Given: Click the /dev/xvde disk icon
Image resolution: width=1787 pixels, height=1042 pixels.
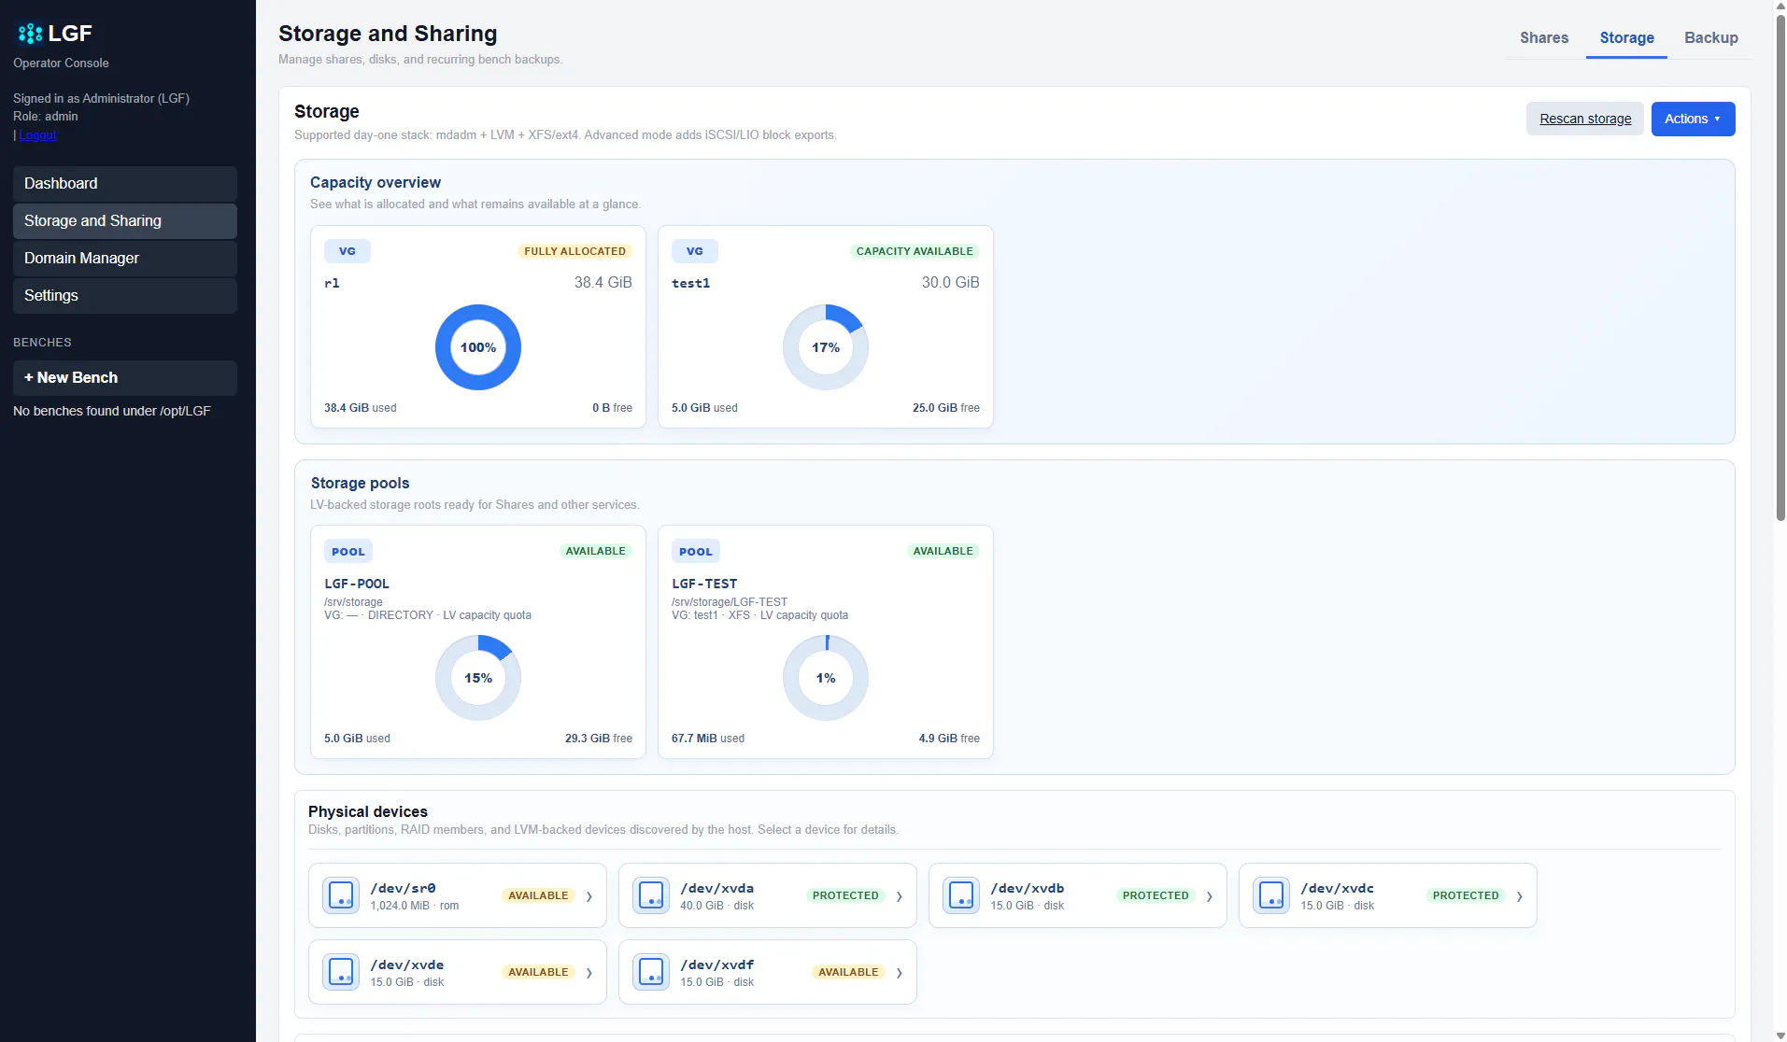Looking at the screenshot, I should pyautogui.click(x=341, y=972).
